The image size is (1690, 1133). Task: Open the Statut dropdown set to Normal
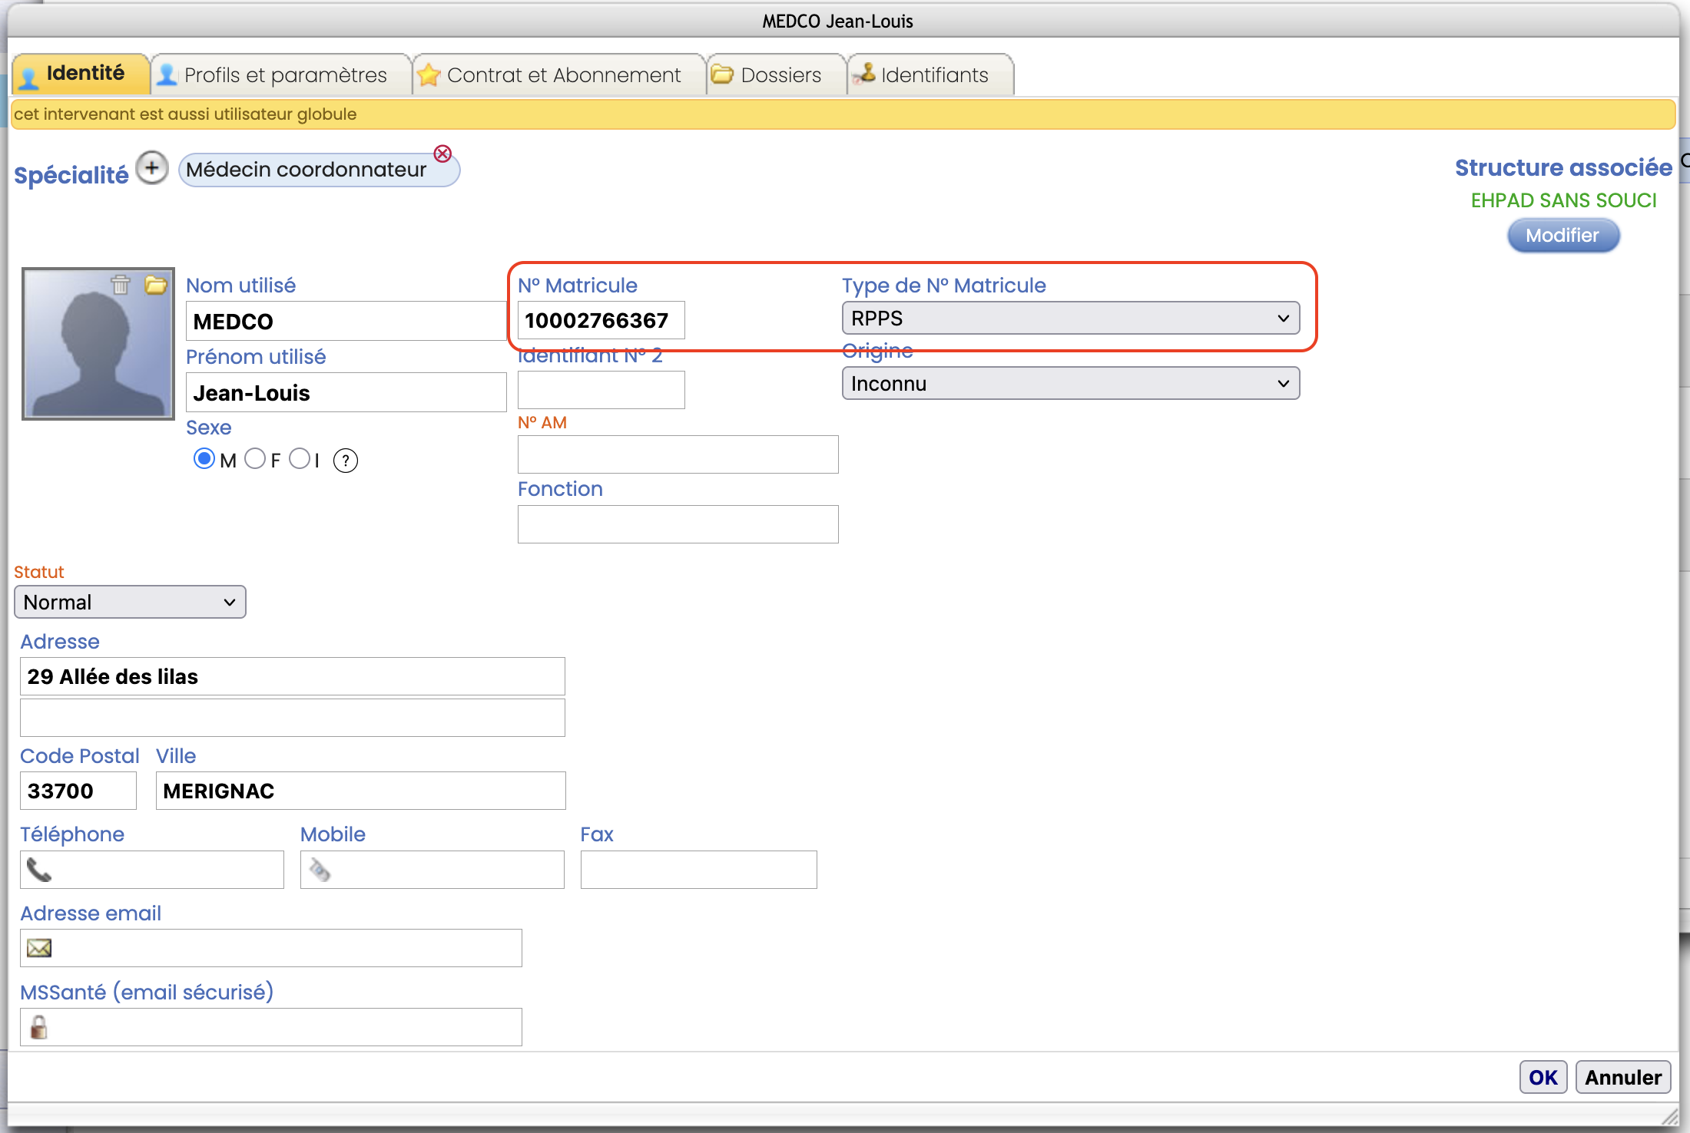click(x=130, y=603)
